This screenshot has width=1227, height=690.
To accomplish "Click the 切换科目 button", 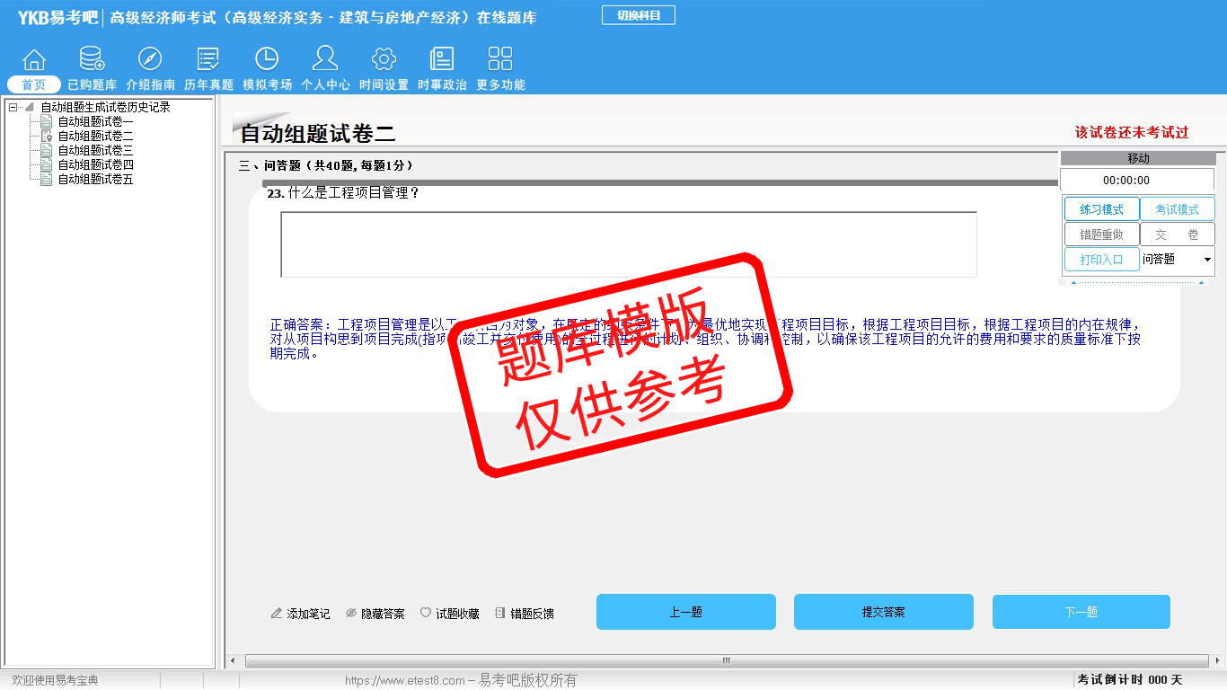I will [638, 15].
